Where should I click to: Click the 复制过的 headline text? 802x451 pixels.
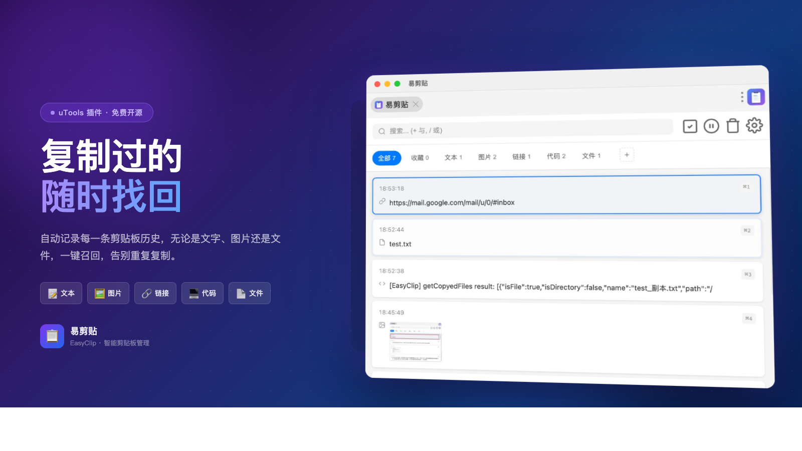[111, 156]
